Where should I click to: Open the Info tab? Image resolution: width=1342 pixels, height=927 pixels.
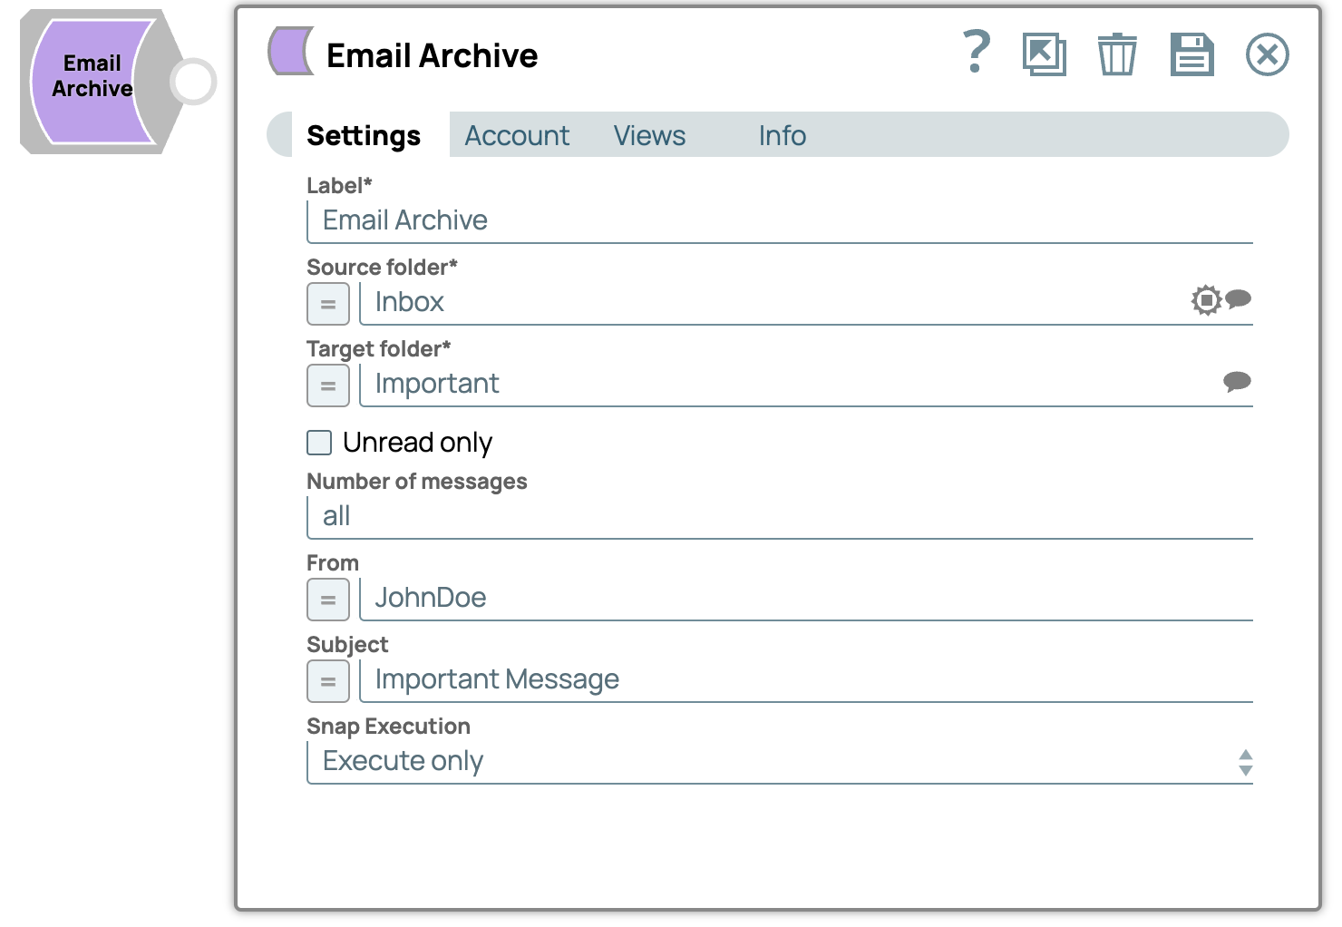click(782, 135)
